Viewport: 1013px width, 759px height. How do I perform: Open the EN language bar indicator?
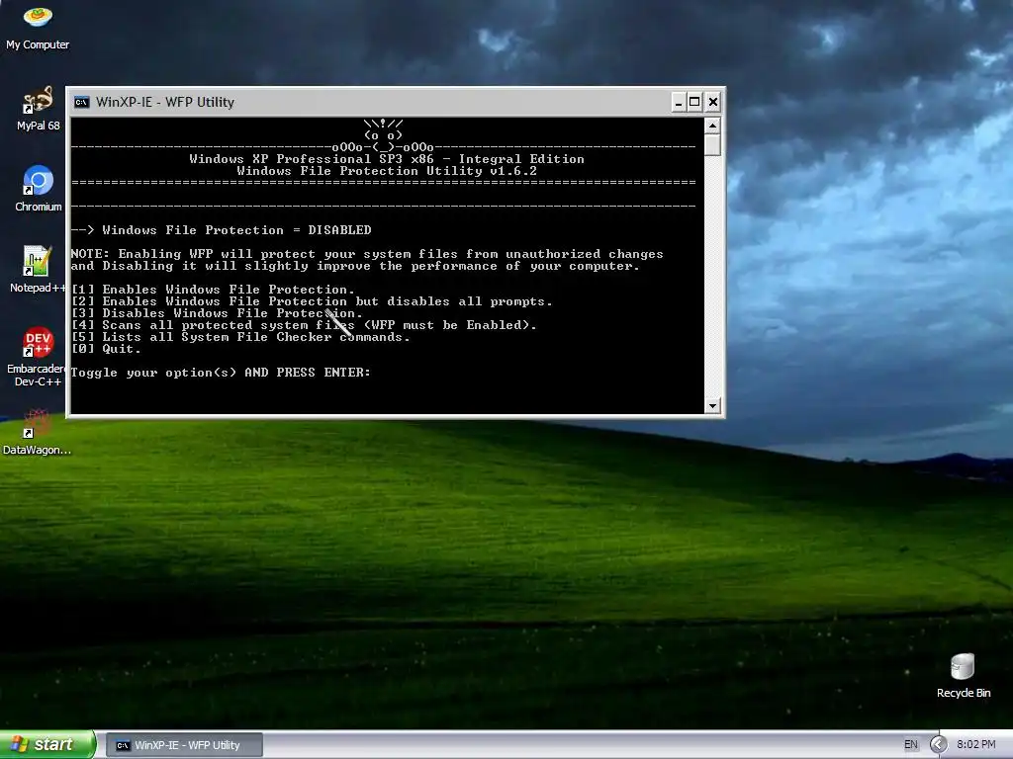click(911, 744)
